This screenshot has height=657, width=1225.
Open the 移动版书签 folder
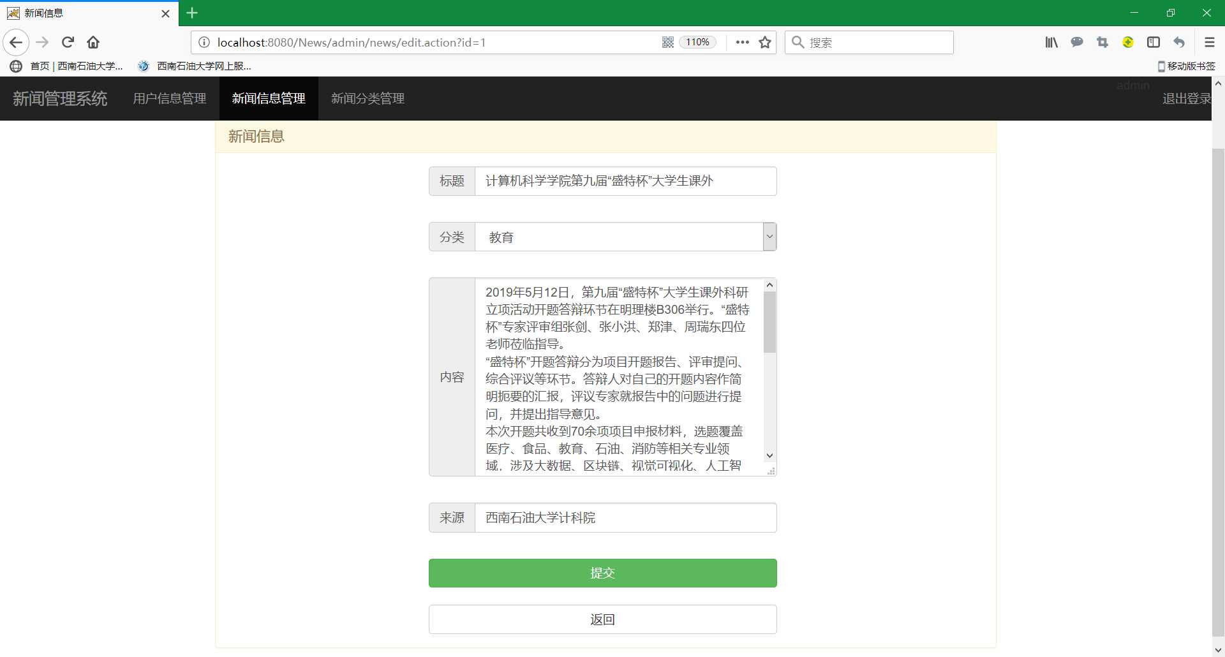[x=1186, y=66]
